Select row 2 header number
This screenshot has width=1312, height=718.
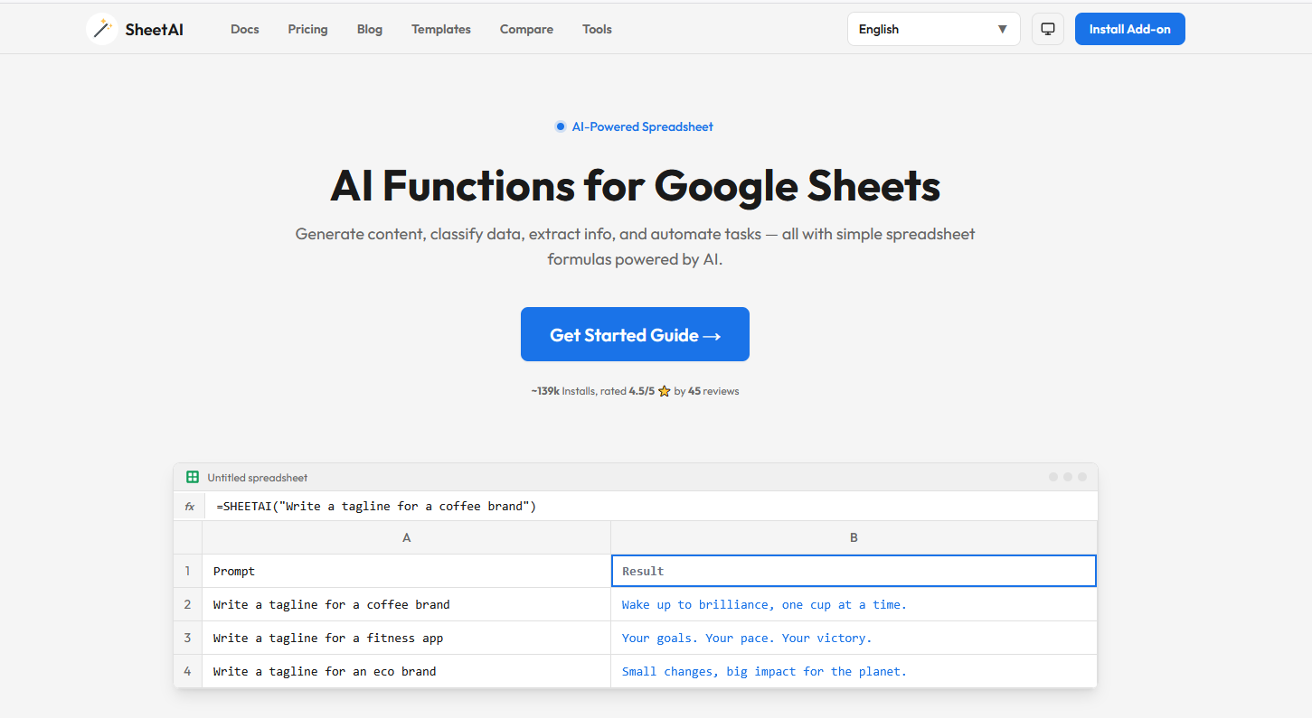(x=188, y=604)
